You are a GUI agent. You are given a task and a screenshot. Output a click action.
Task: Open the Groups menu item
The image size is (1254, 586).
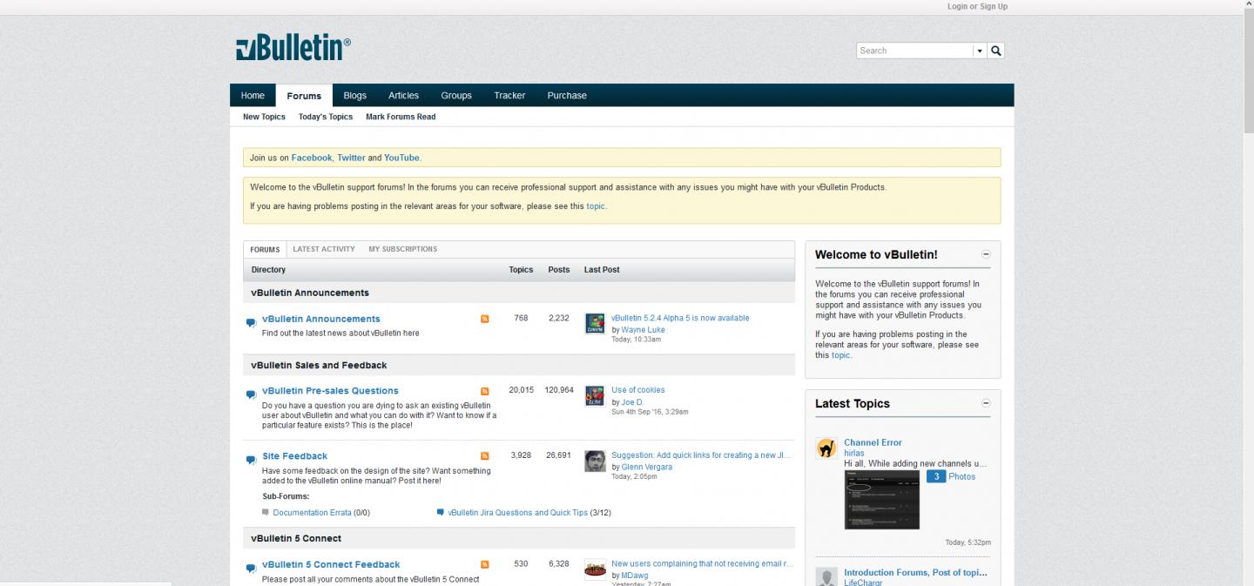click(456, 96)
